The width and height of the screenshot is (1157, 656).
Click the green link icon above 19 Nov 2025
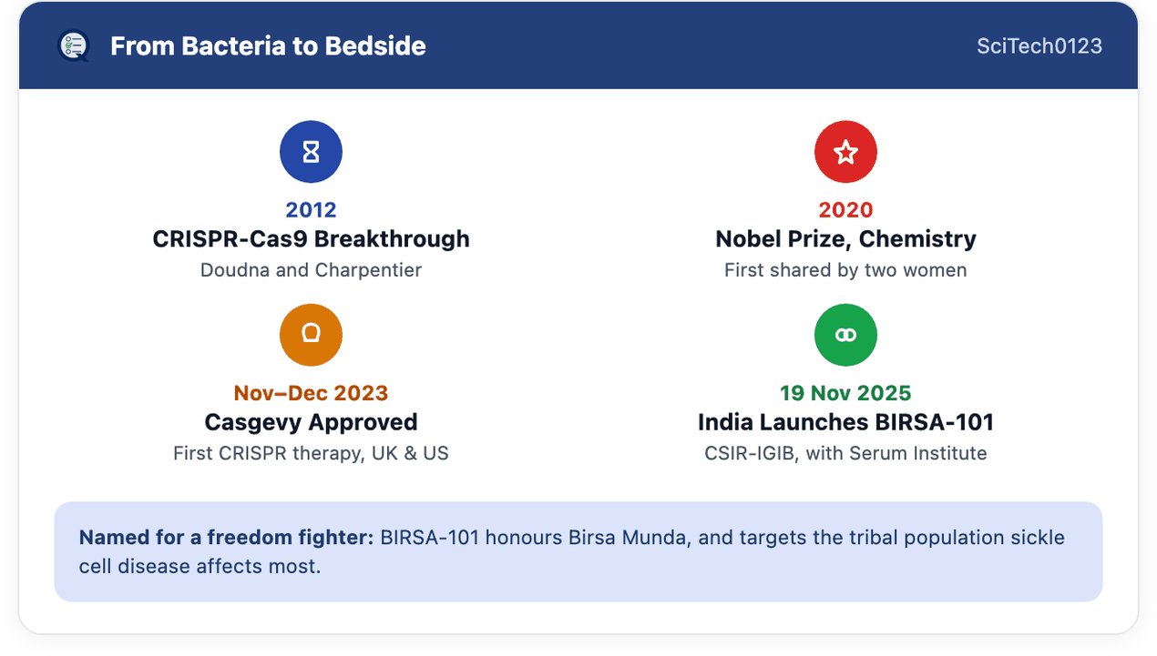[845, 335]
